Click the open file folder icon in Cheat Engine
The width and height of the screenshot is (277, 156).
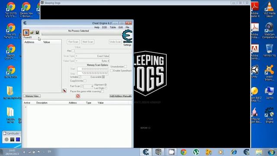pos(32,32)
